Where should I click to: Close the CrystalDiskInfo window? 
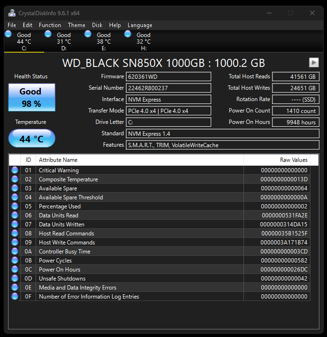pos(312,13)
